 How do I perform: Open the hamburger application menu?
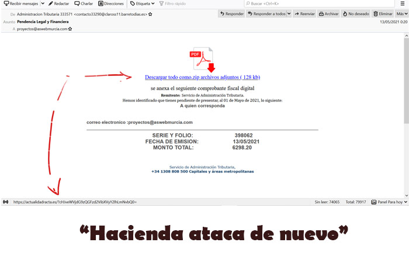[402, 4]
